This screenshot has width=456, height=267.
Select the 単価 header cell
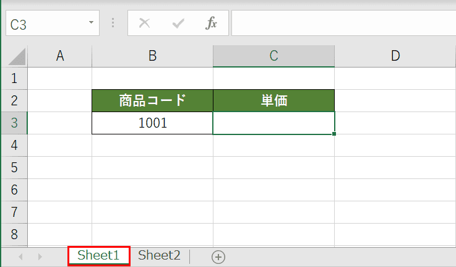(x=273, y=101)
